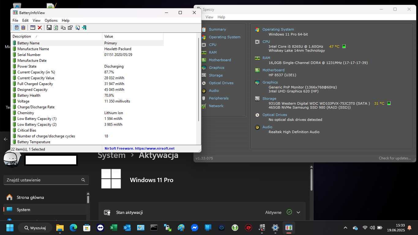
Task: Click the Audio heading link in summary pane
Action: click(x=267, y=127)
